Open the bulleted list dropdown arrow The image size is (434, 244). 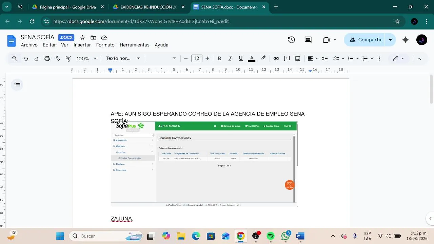[357, 59]
